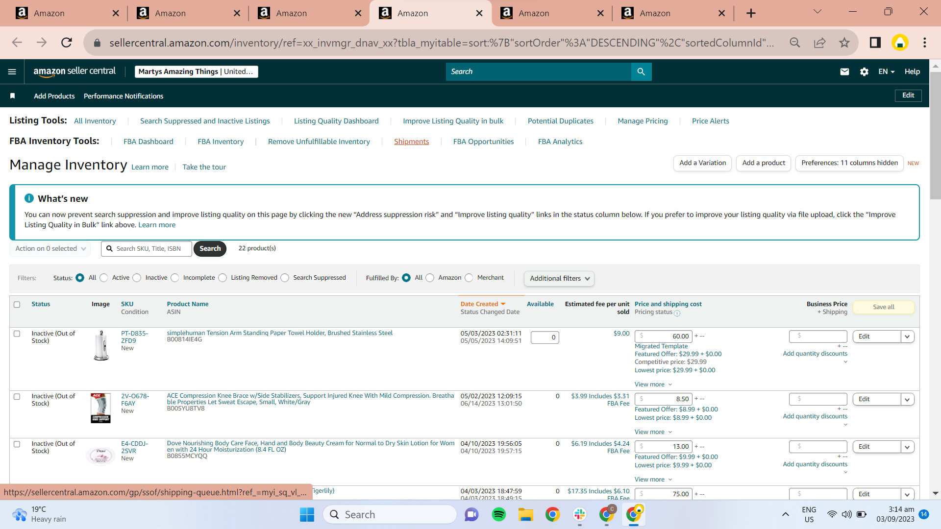Click the magnifier search button in header
The height and width of the screenshot is (529, 941).
(x=641, y=72)
